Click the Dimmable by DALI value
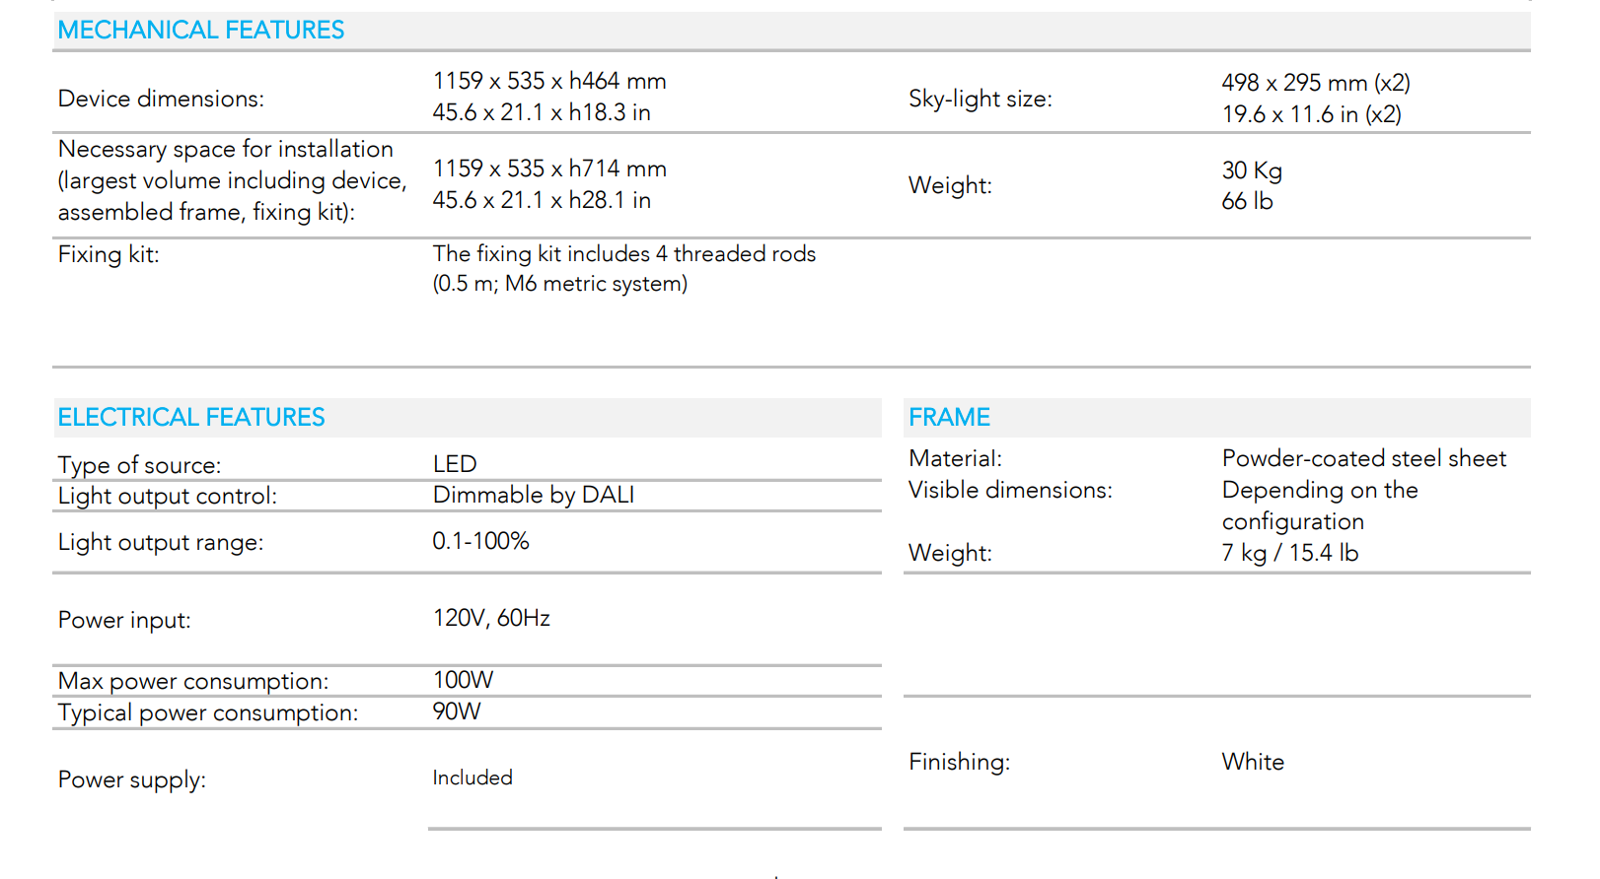This screenshot has width=1600, height=879. pos(534,495)
